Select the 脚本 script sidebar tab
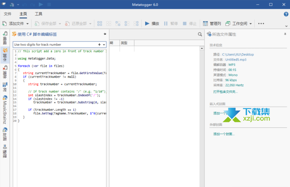This screenshot has width=290, height=187. coord(5,55)
